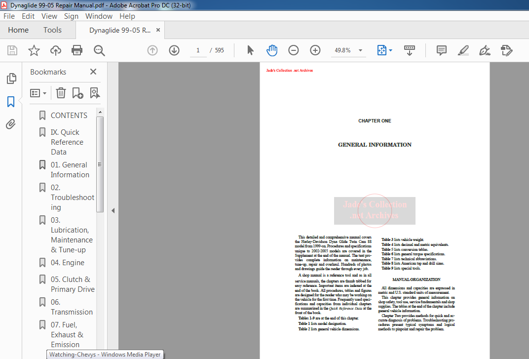529x359 pixels.
Task: Click the GENERAL INFORMATION title text
Action: click(x=375, y=145)
